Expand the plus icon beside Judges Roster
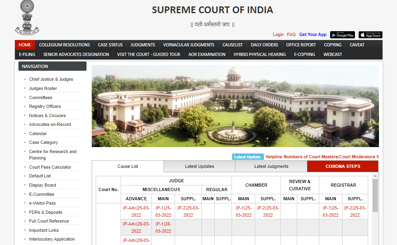397x245 pixels. pyautogui.click(x=25, y=88)
